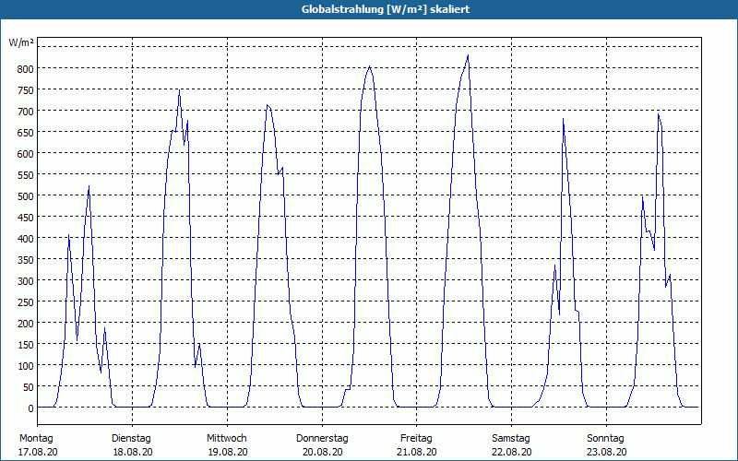Select the 50 y-axis value
Viewport: 738px width, 461px height.
[29, 387]
